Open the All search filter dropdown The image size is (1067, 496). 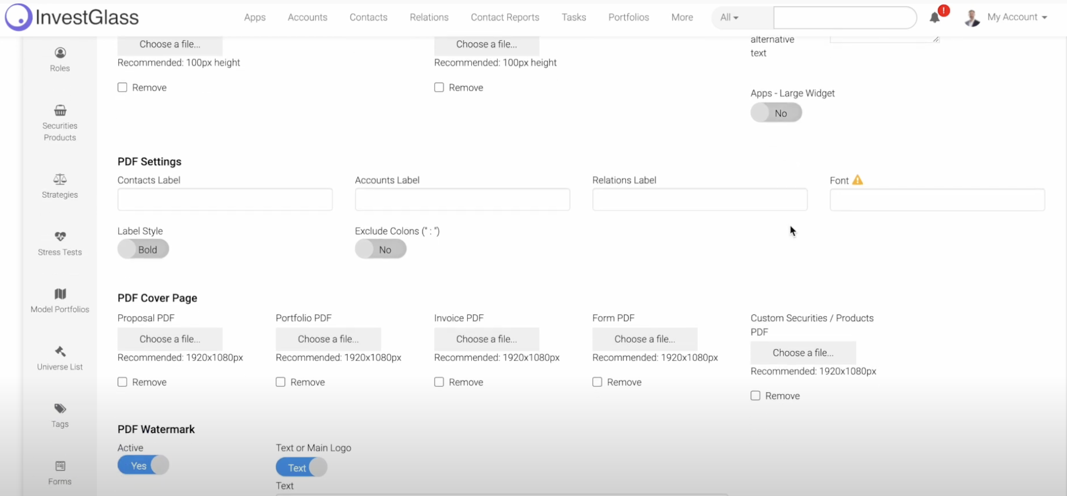pyautogui.click(x=729, y=18)
